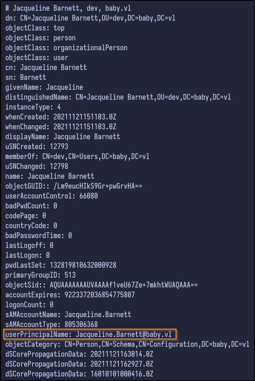This screenshot has height=381, width=255.
Task: Click the pwdLastSet value line
Action: pyautogui.click(x=61, y=265)
